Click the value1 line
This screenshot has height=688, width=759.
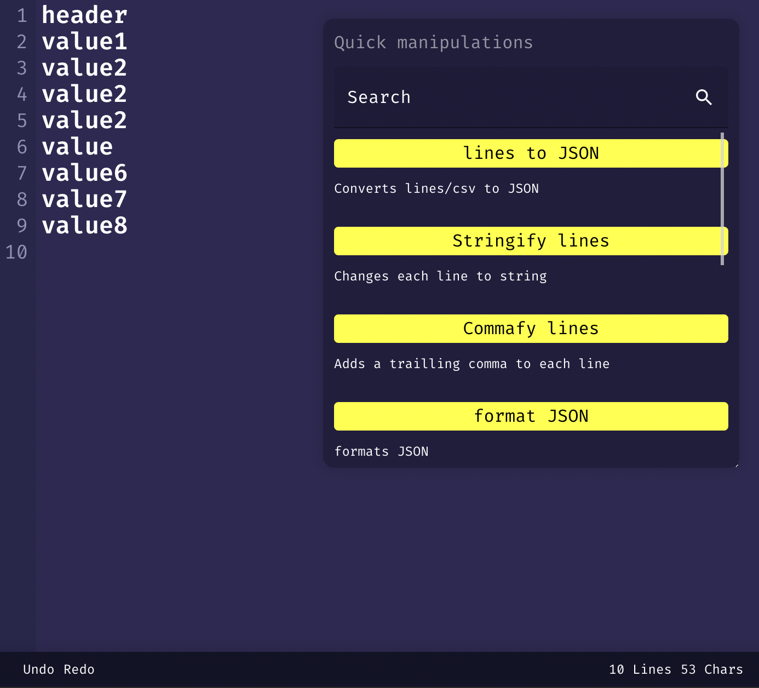pos(84,41)
